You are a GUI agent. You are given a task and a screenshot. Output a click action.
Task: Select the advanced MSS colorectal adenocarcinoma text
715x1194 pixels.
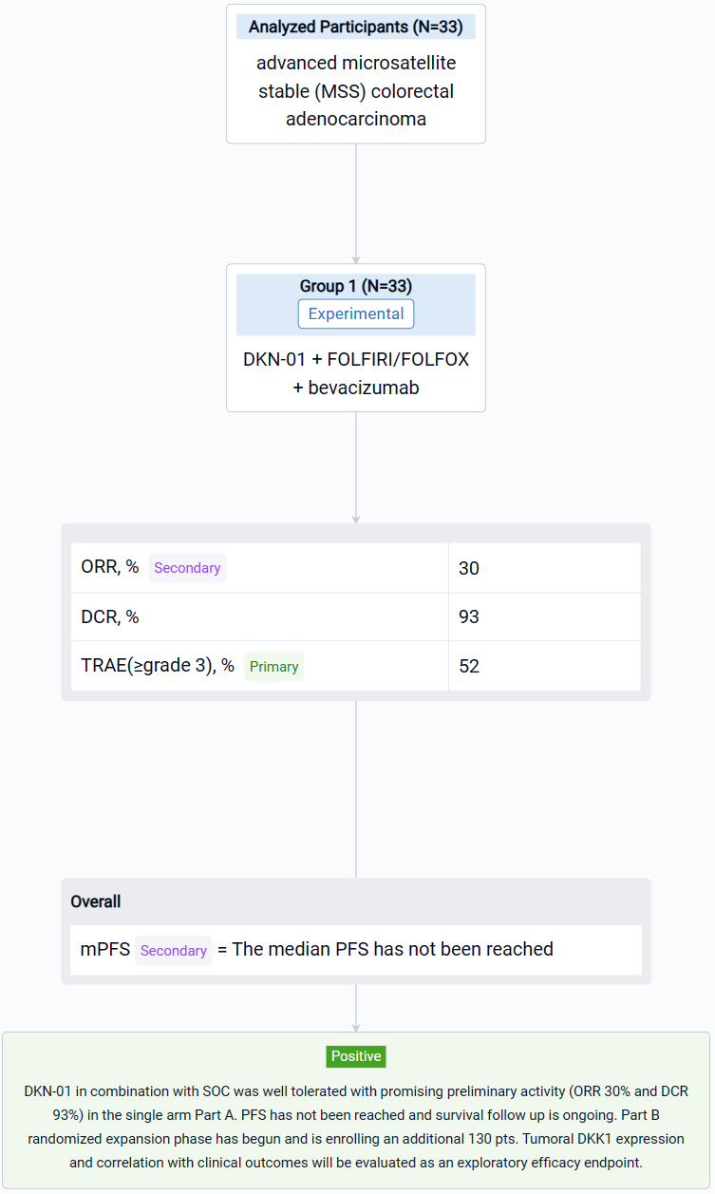(x=355, y=91)
